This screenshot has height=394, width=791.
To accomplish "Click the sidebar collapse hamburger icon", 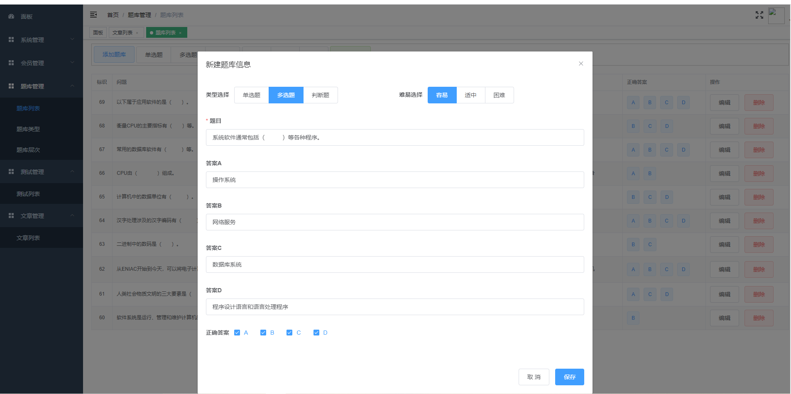I will point(93,15).
